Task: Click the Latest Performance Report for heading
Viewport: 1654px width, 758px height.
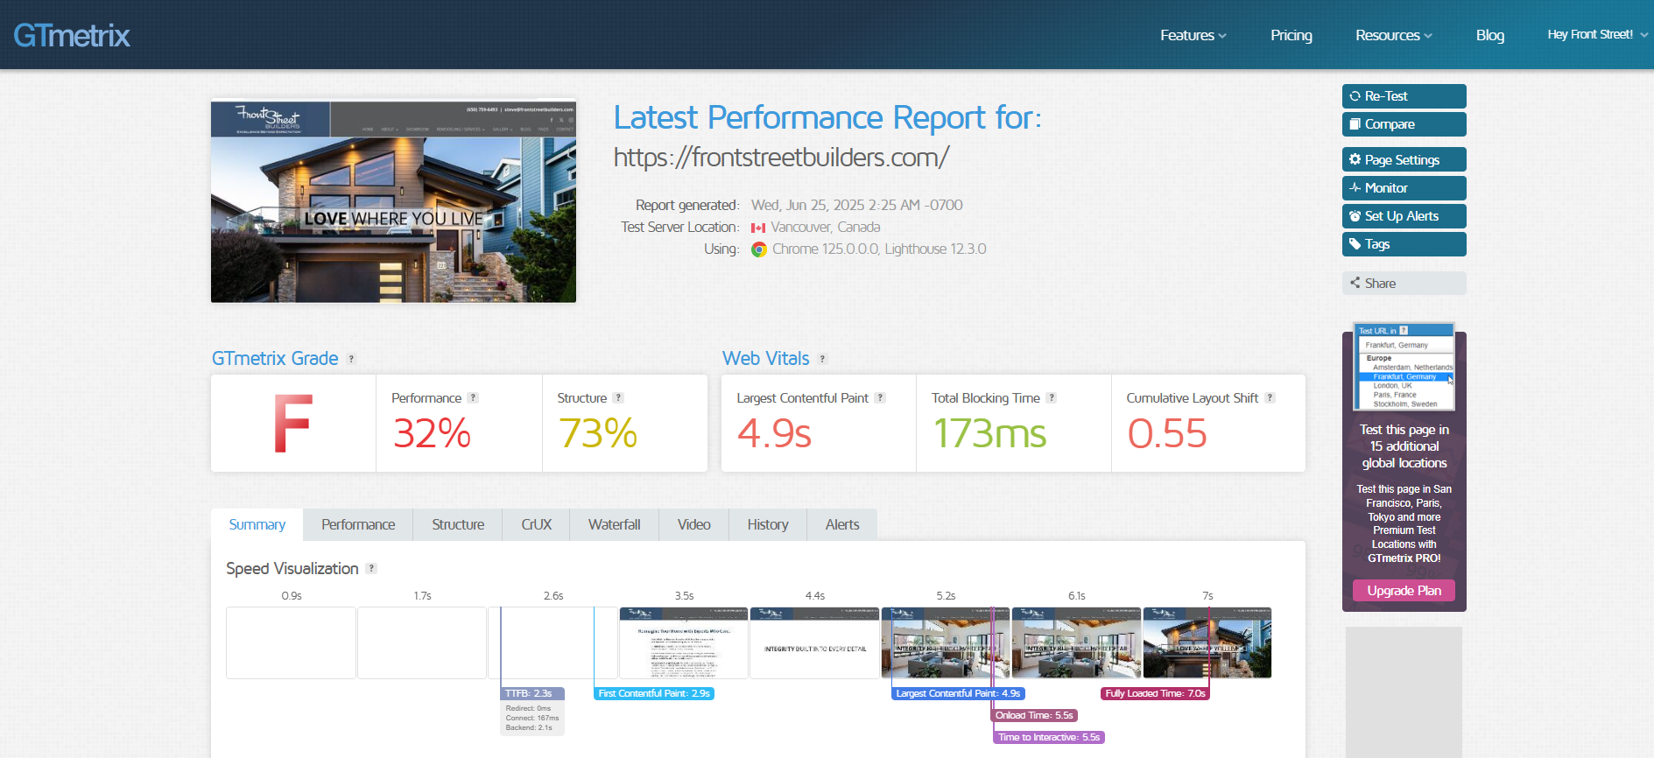Action: [x=827, y=117]
